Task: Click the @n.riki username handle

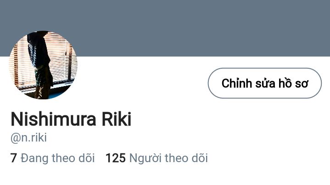Action: [28, 138]
